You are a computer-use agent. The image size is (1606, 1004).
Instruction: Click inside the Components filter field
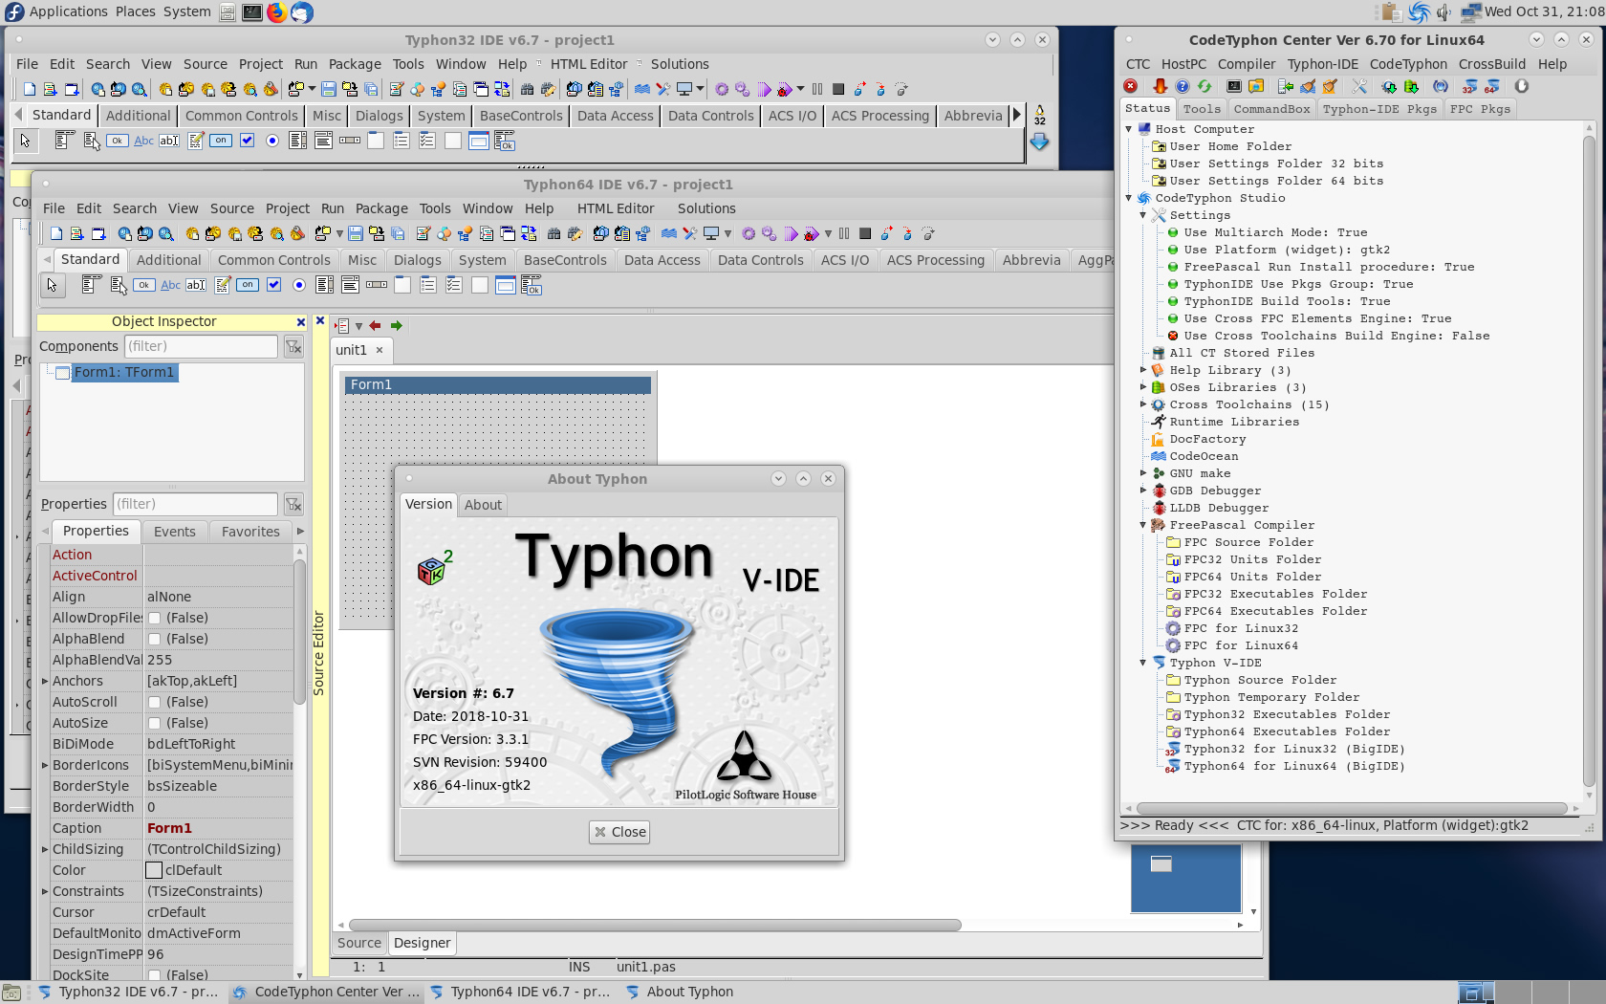pos(201,346)
